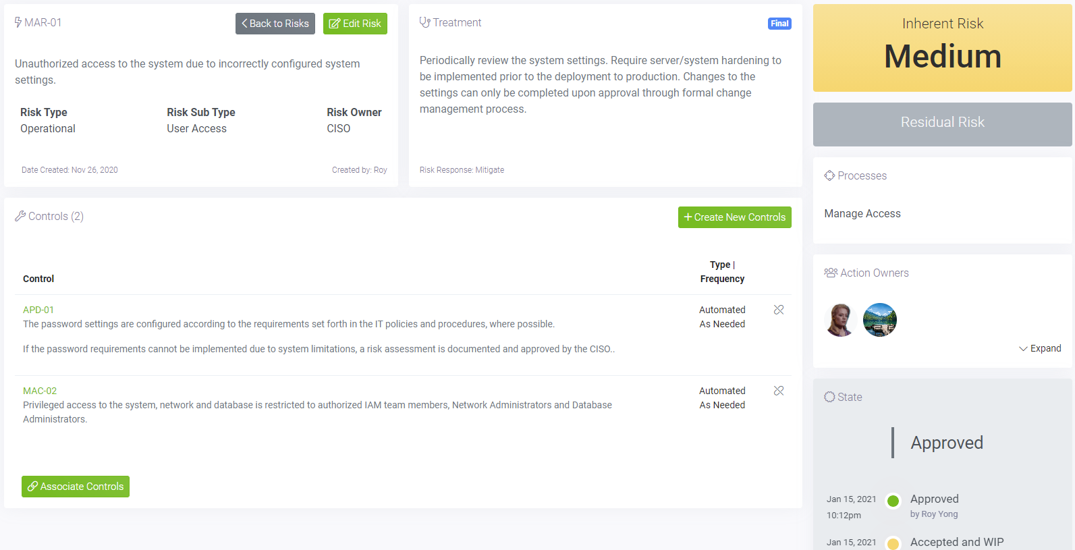This screenshot has width=1075, height=550.
Task: Unlink the APD-01 control icon
Action: click(x=779, y=310)
